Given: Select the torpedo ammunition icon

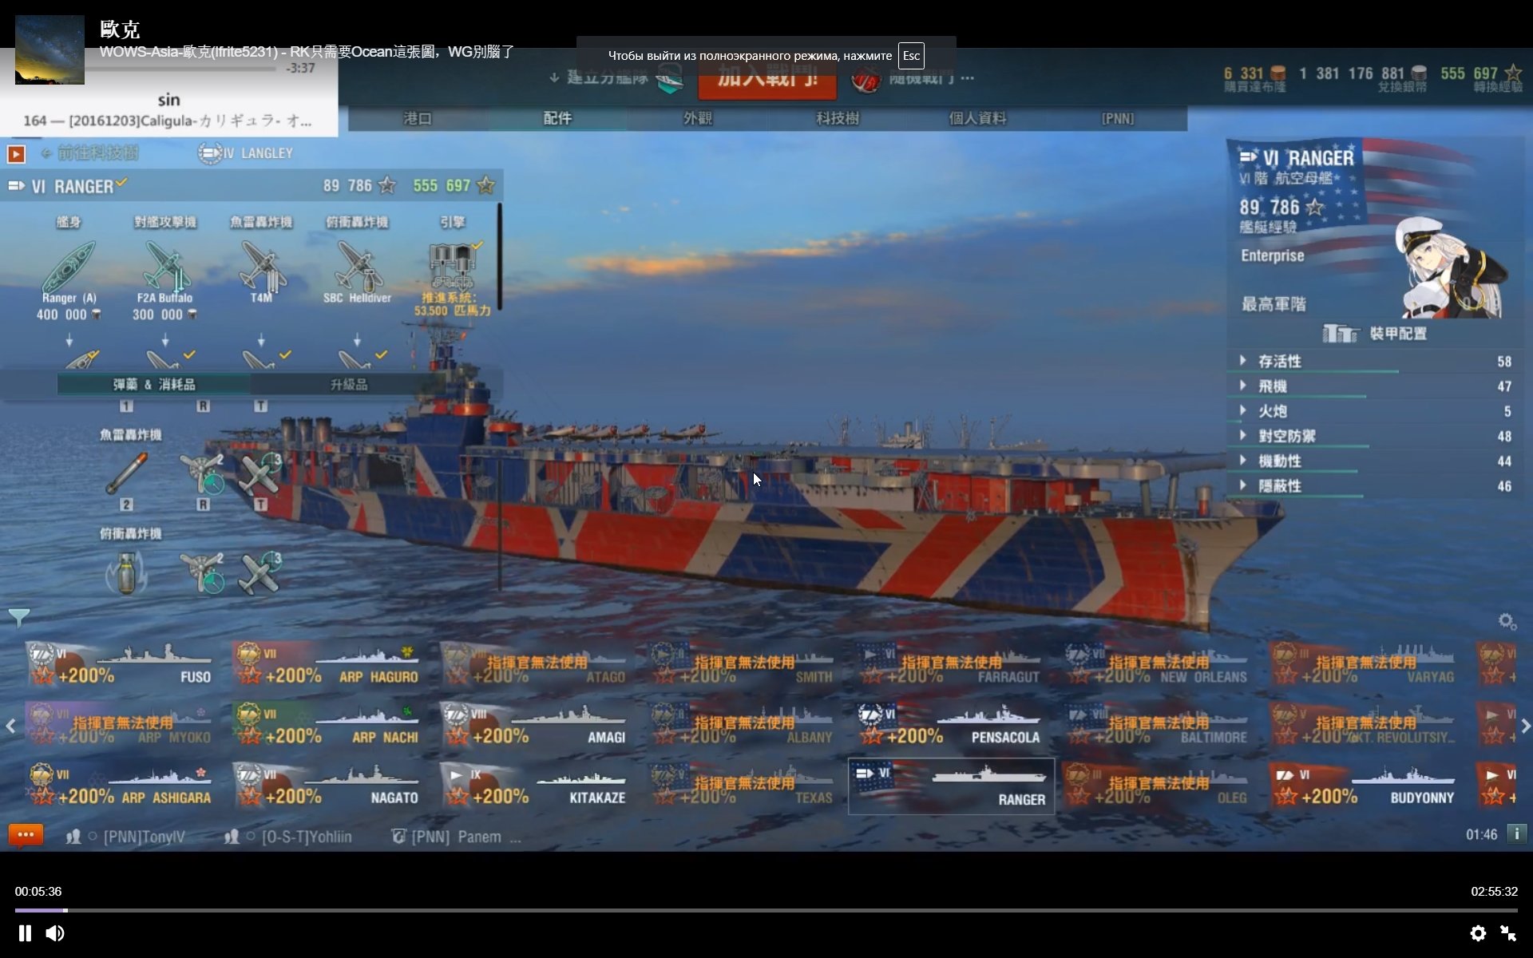Looking at the screenshot, I should pyautogui.click(x=126, y=473).
